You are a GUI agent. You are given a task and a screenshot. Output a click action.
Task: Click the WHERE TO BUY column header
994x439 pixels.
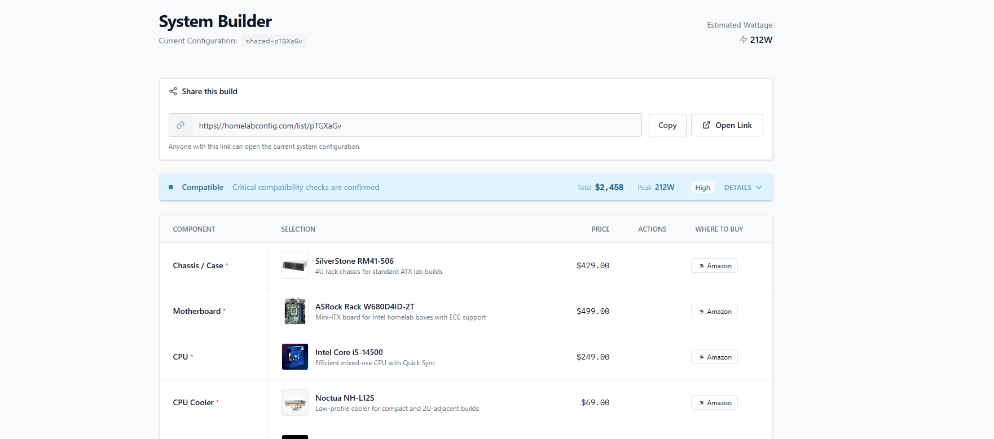click(x=719, y=229)
